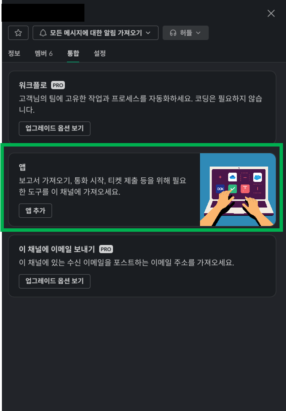Expand the chevron next to 허들
286x411 pixels.
tap(198, 33)
